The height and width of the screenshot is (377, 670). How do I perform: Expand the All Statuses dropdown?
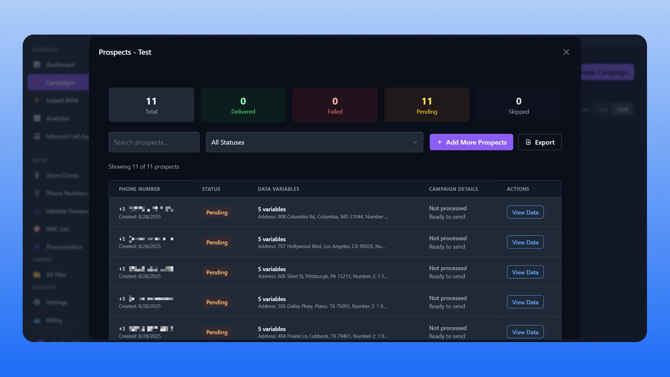click(x=314, y=142)
